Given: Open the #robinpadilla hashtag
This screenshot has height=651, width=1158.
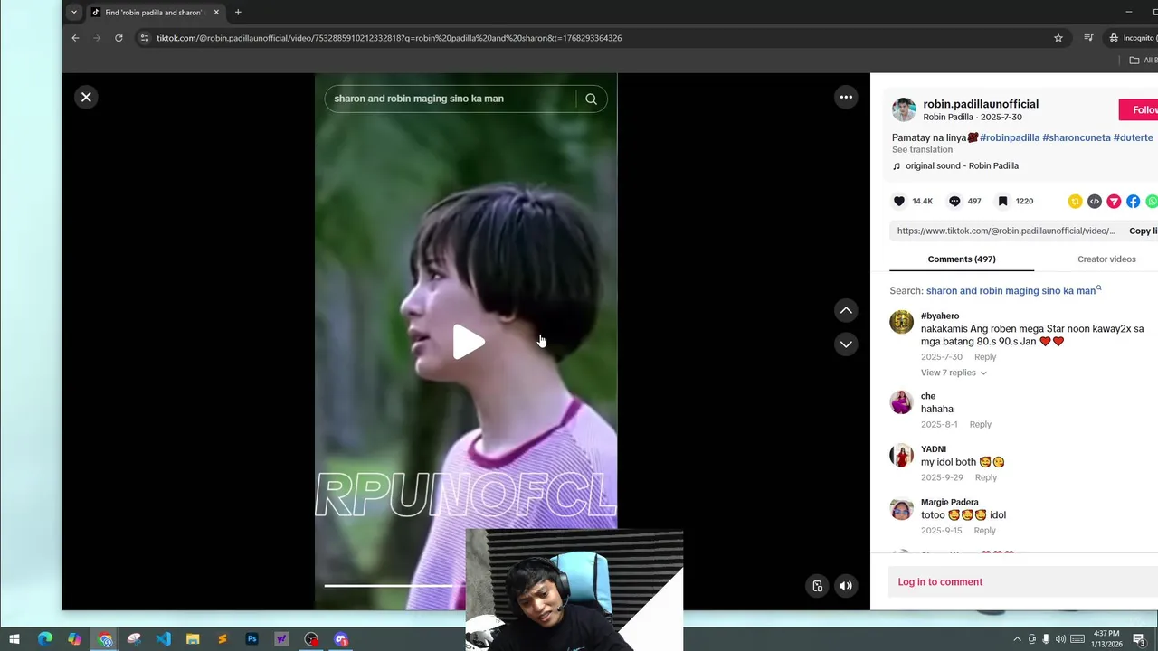Looking at the screenshot, I should 1010,137.
